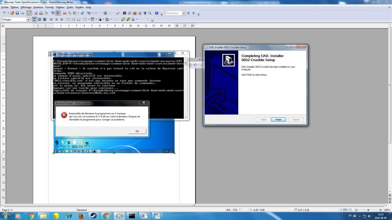Click the anchor icon in image toolbar
This screenshot has width=392, height=220.
coord(133,19)
